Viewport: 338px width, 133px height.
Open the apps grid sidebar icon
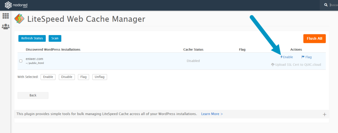(6, 16)
